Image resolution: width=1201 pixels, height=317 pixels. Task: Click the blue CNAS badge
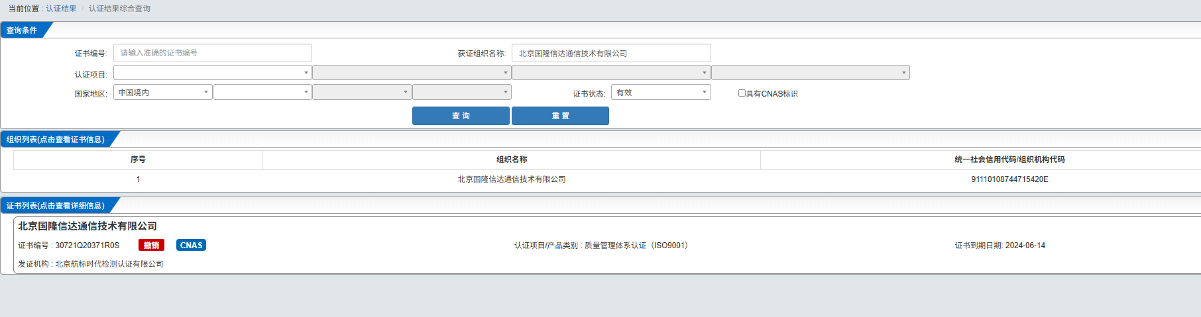pos(191,246)
